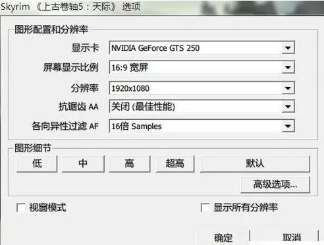
Task: Expand the 屏幕显示比例 aspect ratio dropdown arrow
Action: (288, 67)
